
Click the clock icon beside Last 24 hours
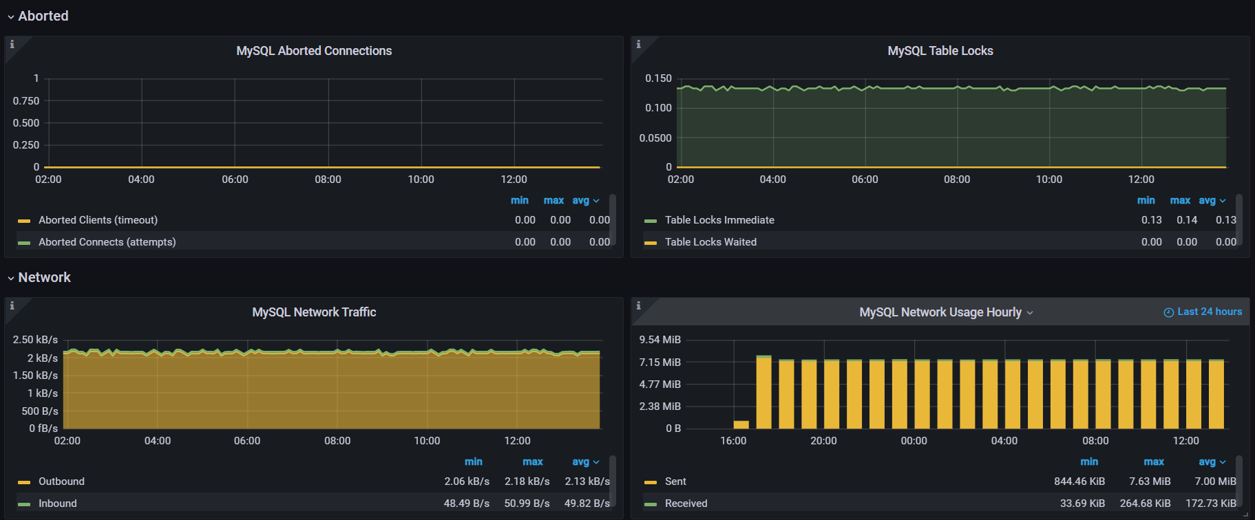coord(1168,312)
